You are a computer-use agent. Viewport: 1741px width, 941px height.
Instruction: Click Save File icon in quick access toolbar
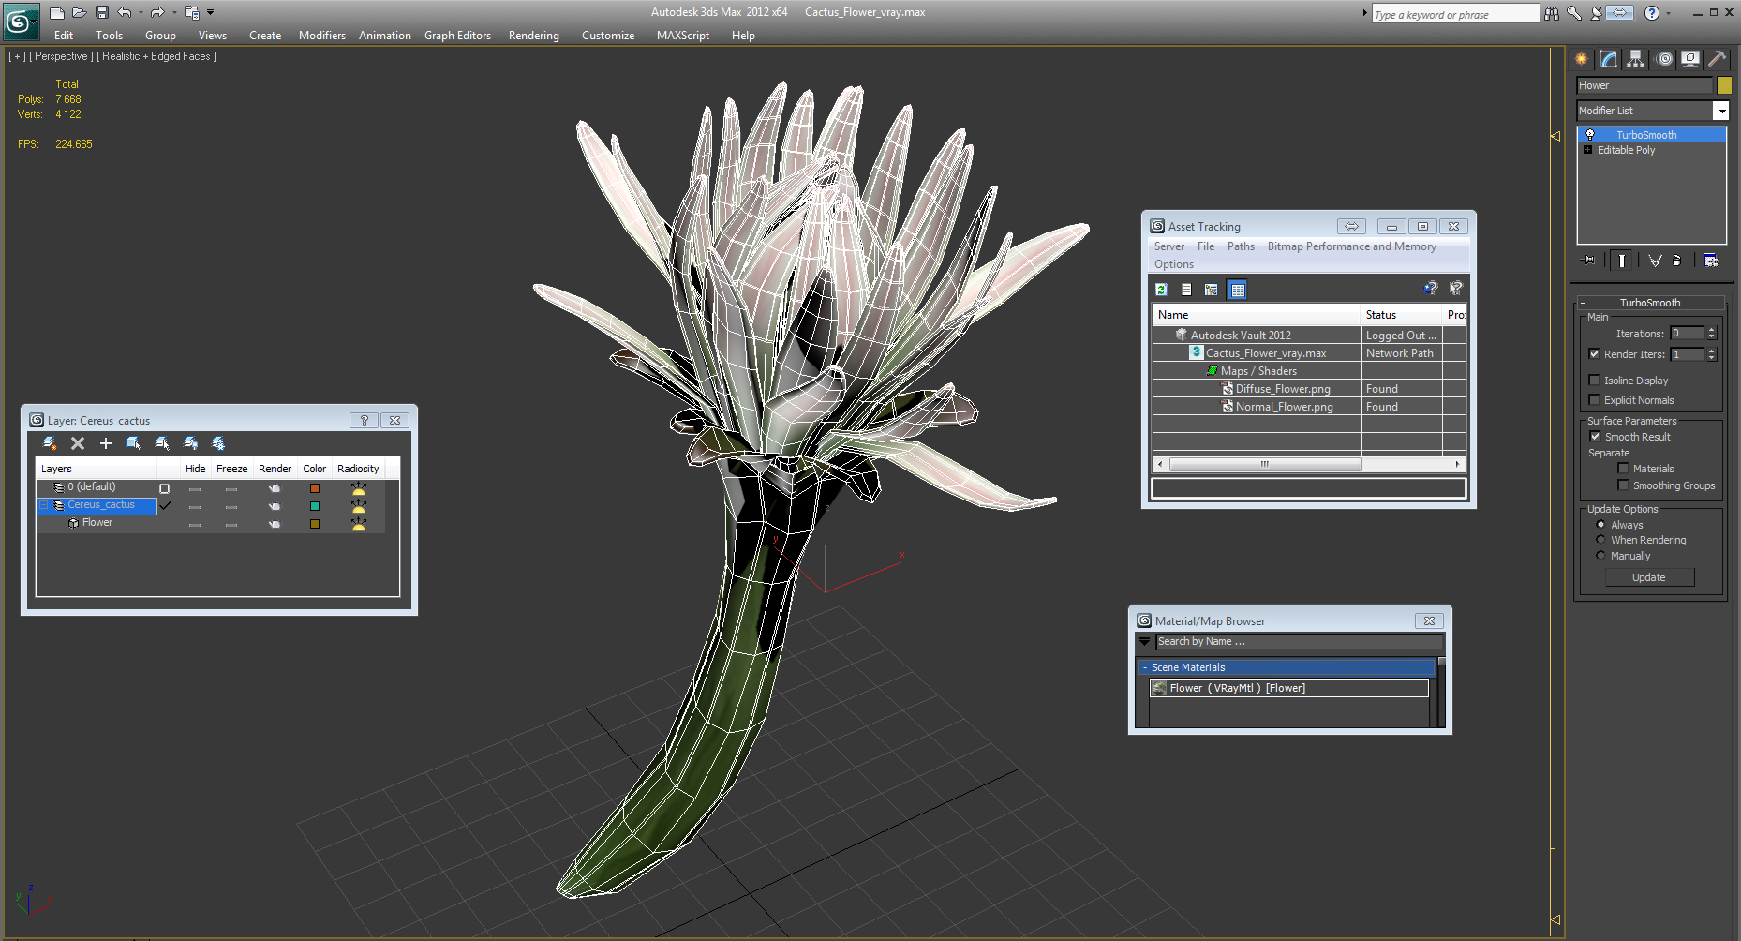point(102,12)
